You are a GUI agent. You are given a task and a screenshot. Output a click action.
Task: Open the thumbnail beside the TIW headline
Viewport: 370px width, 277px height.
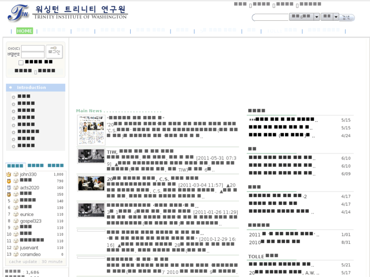pos(91,156)
